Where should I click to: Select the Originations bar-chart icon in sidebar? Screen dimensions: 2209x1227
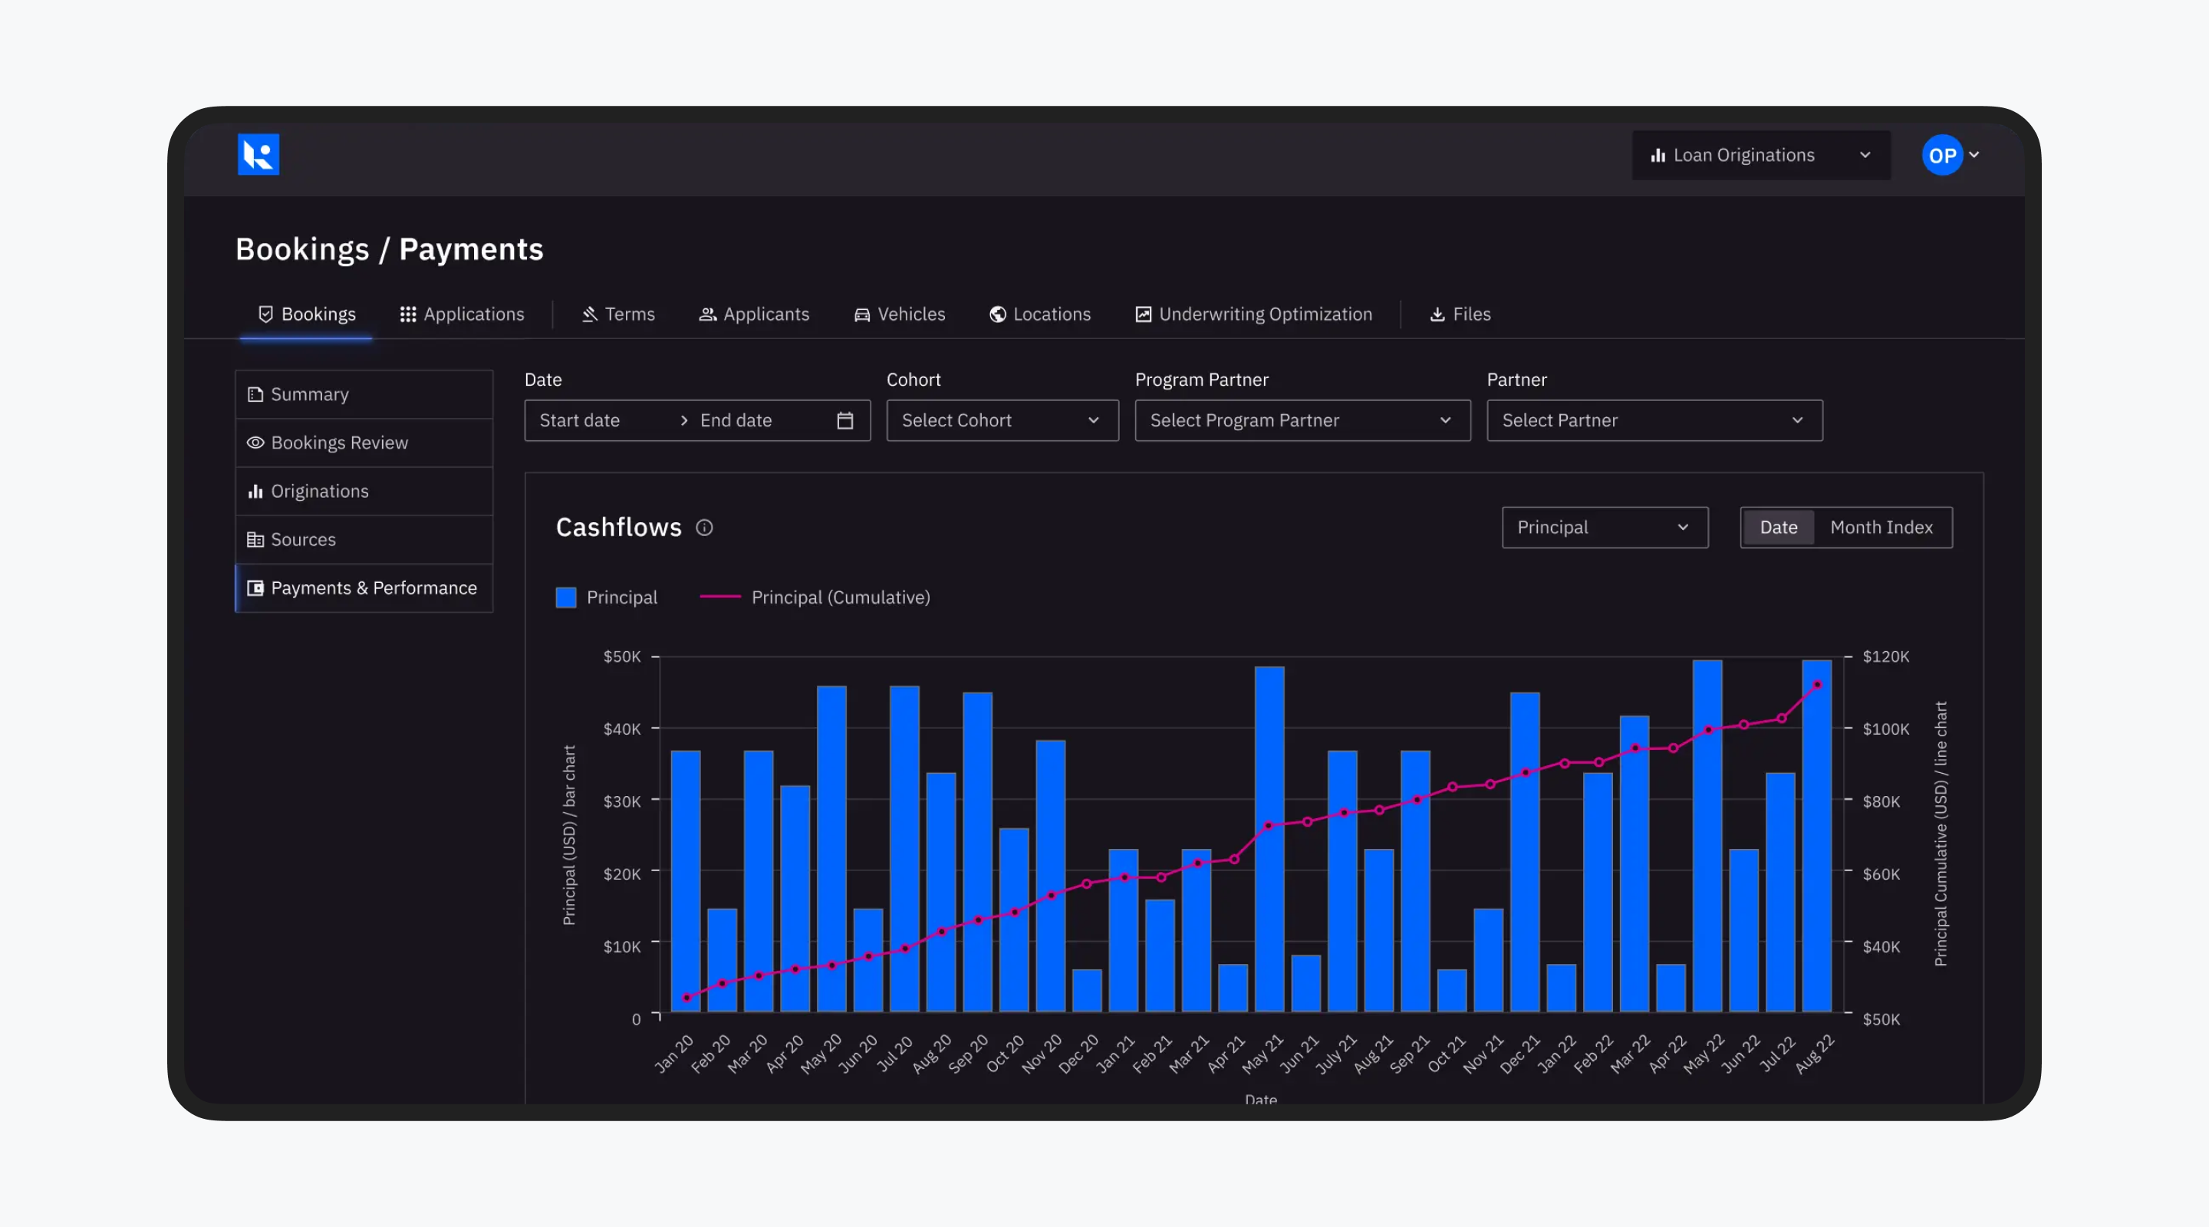tap(255, 491)
